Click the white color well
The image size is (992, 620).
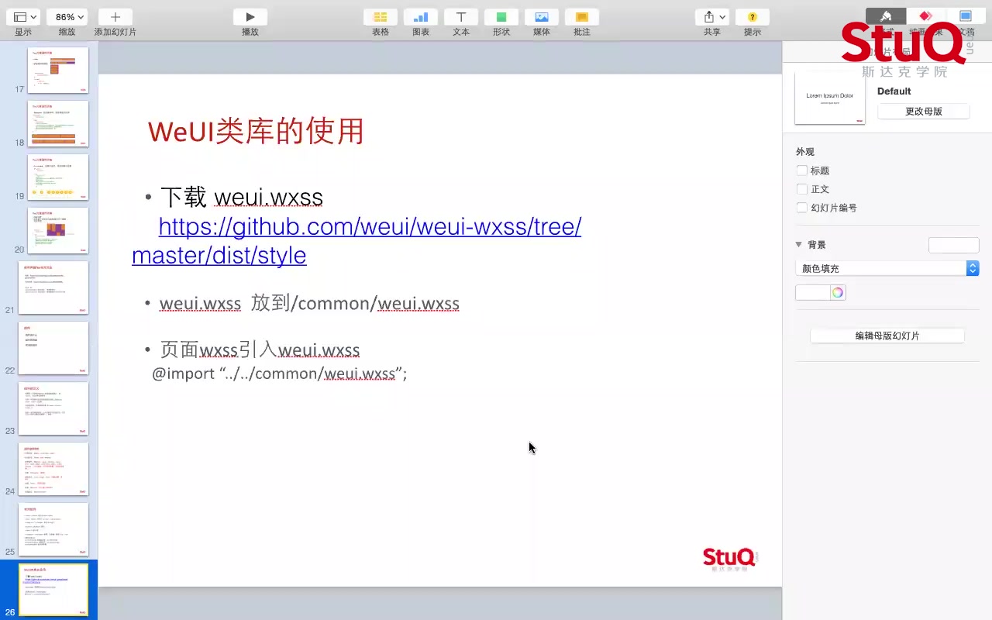coord(812,292)
